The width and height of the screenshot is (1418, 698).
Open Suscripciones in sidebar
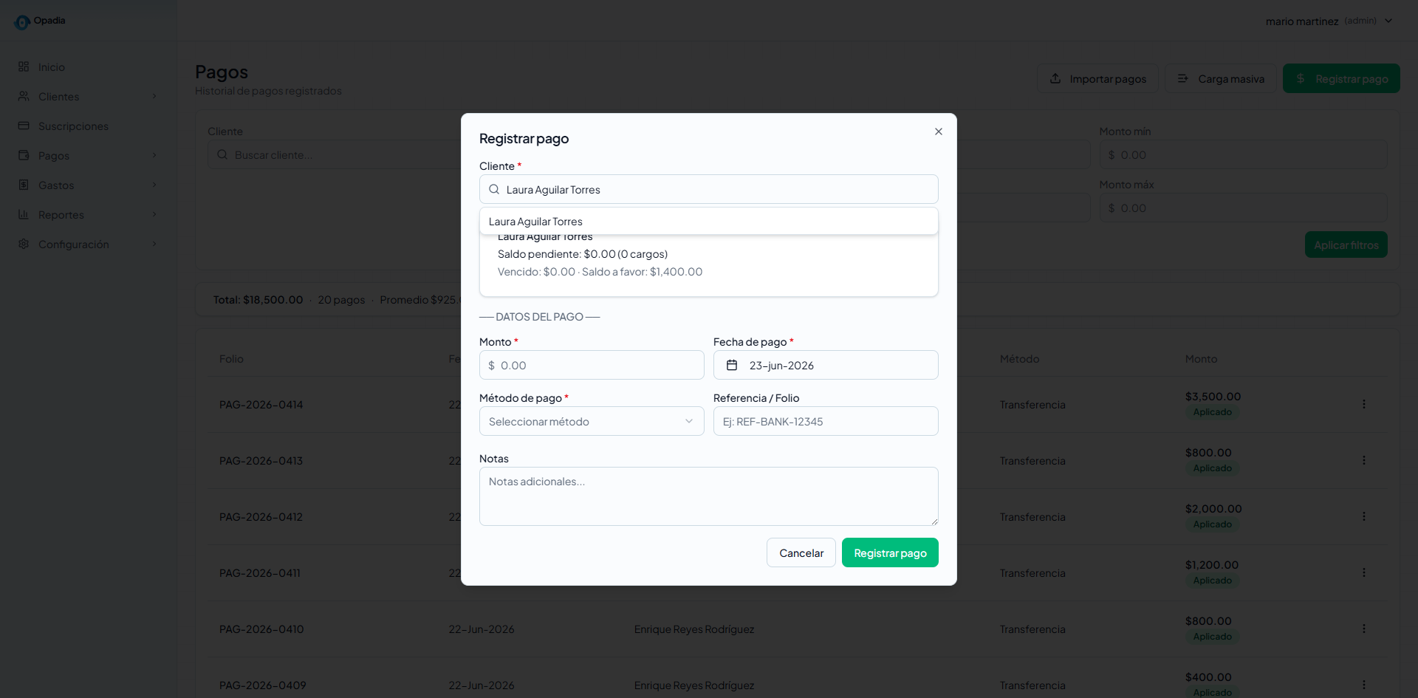pos(89,126)
